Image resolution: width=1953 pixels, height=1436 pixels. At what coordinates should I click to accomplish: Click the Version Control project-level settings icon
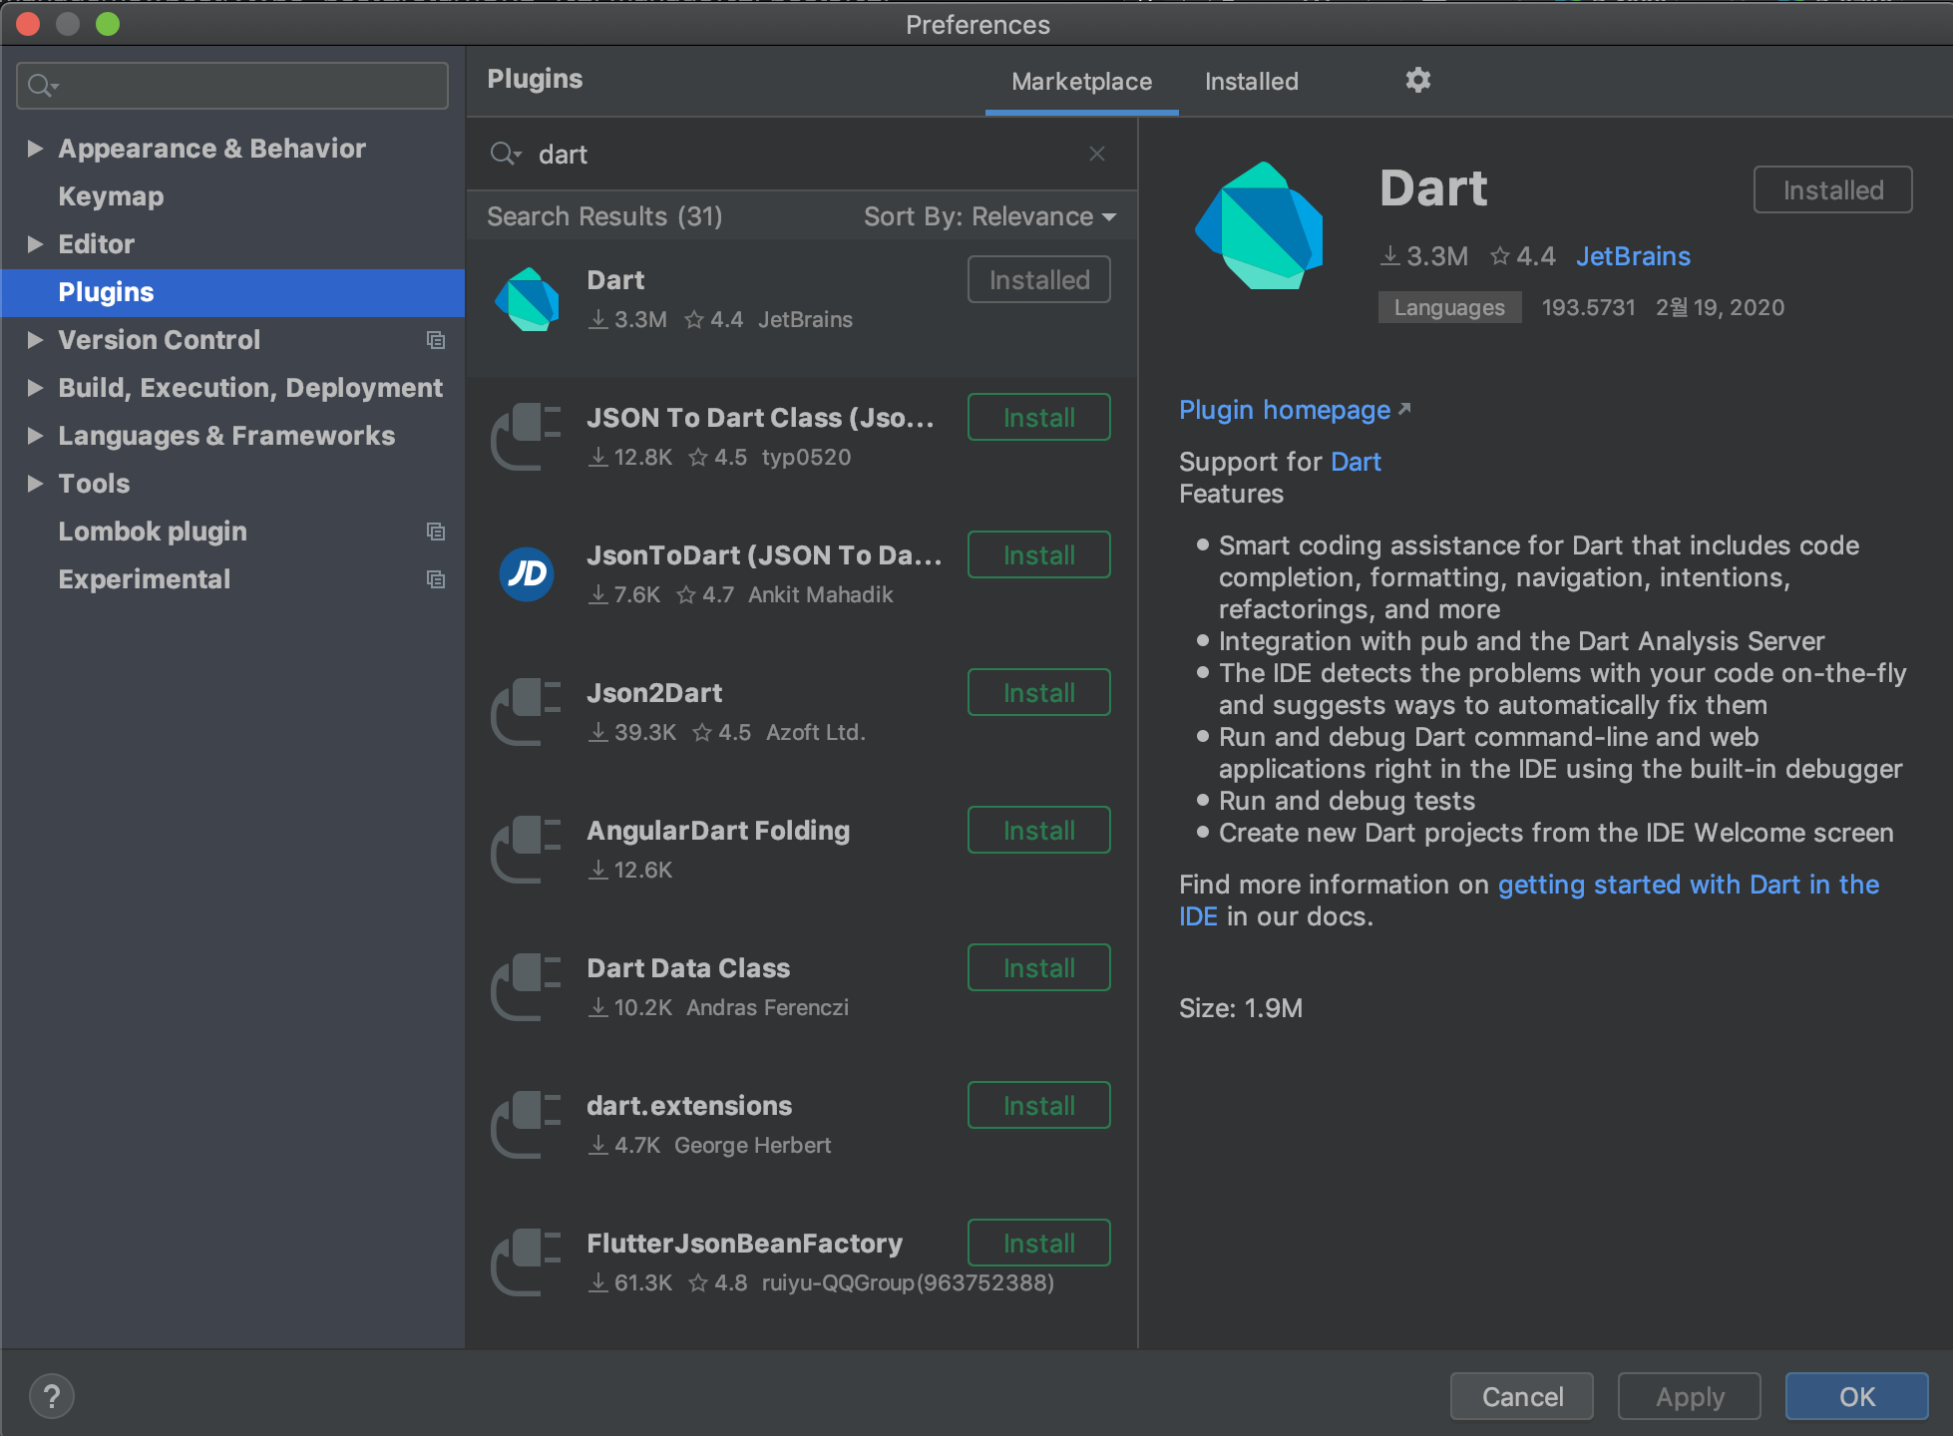click(x=436, y=340)
